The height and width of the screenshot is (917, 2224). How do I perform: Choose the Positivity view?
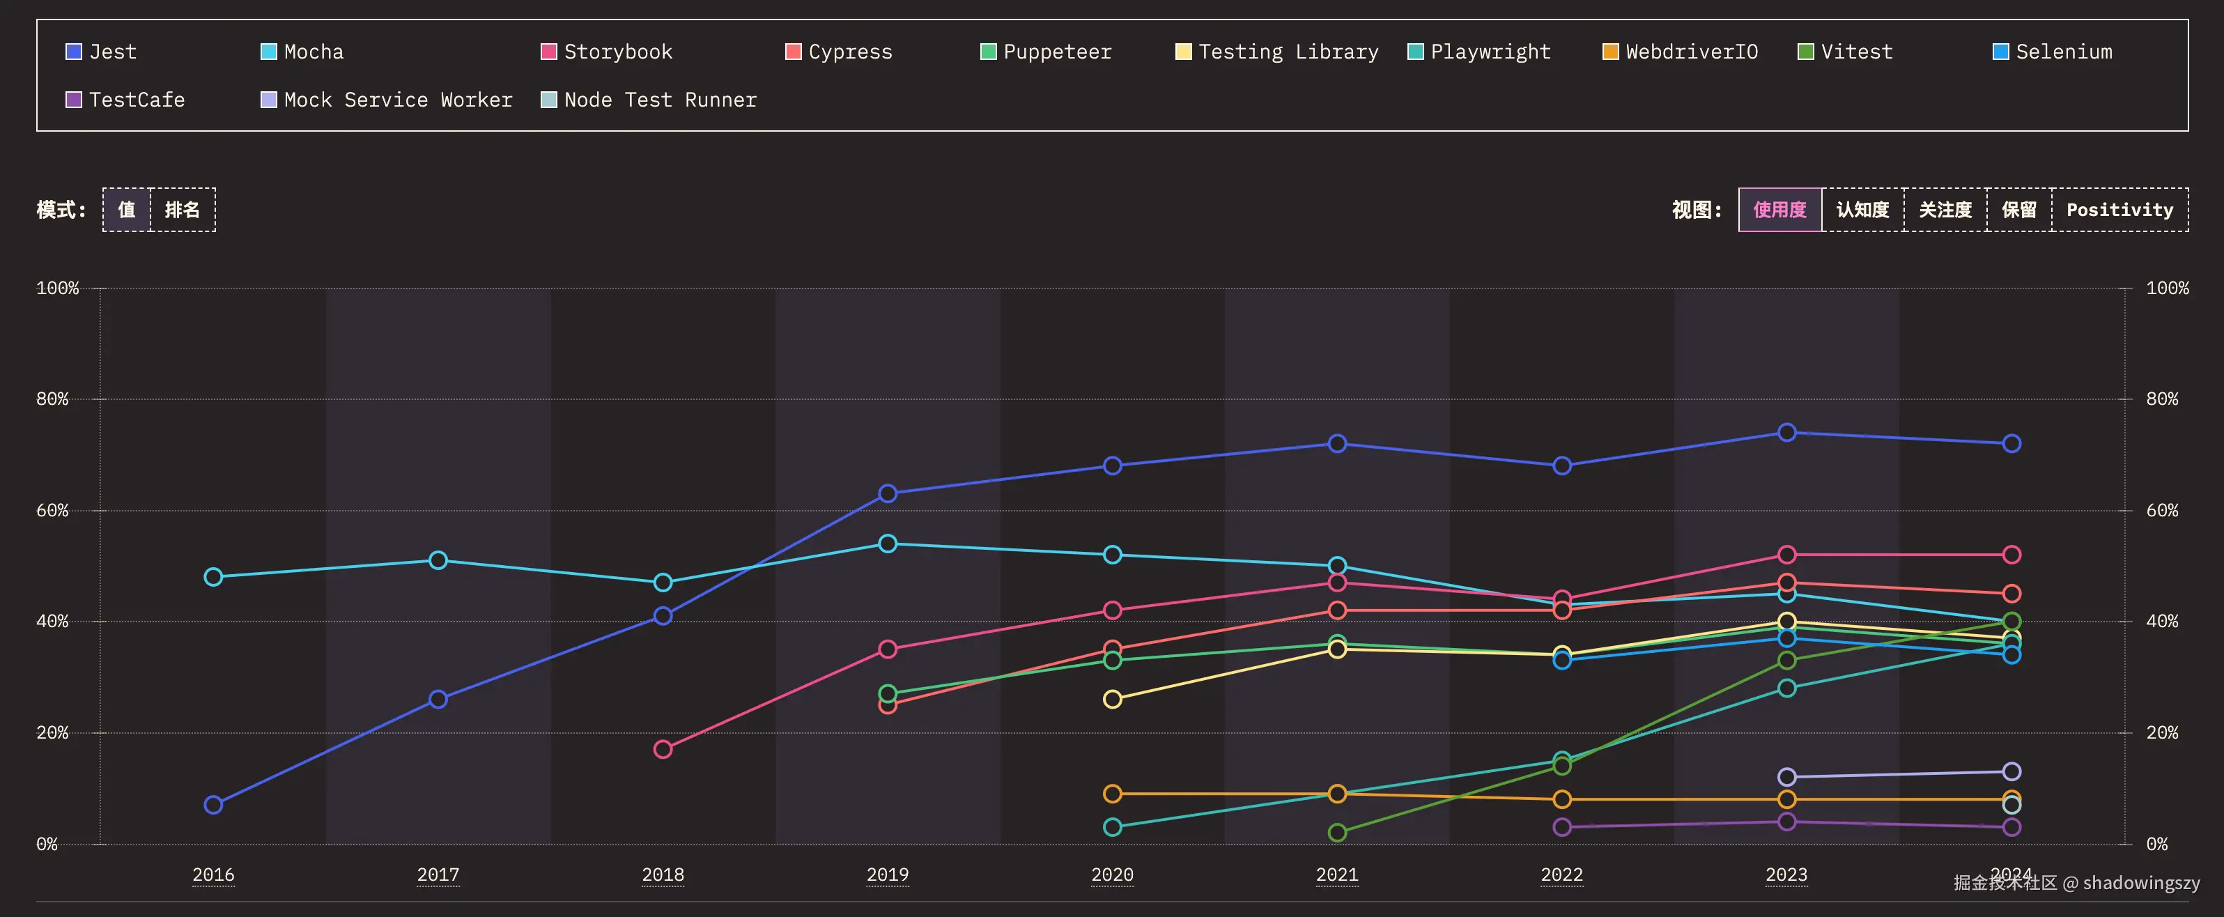2119,210
